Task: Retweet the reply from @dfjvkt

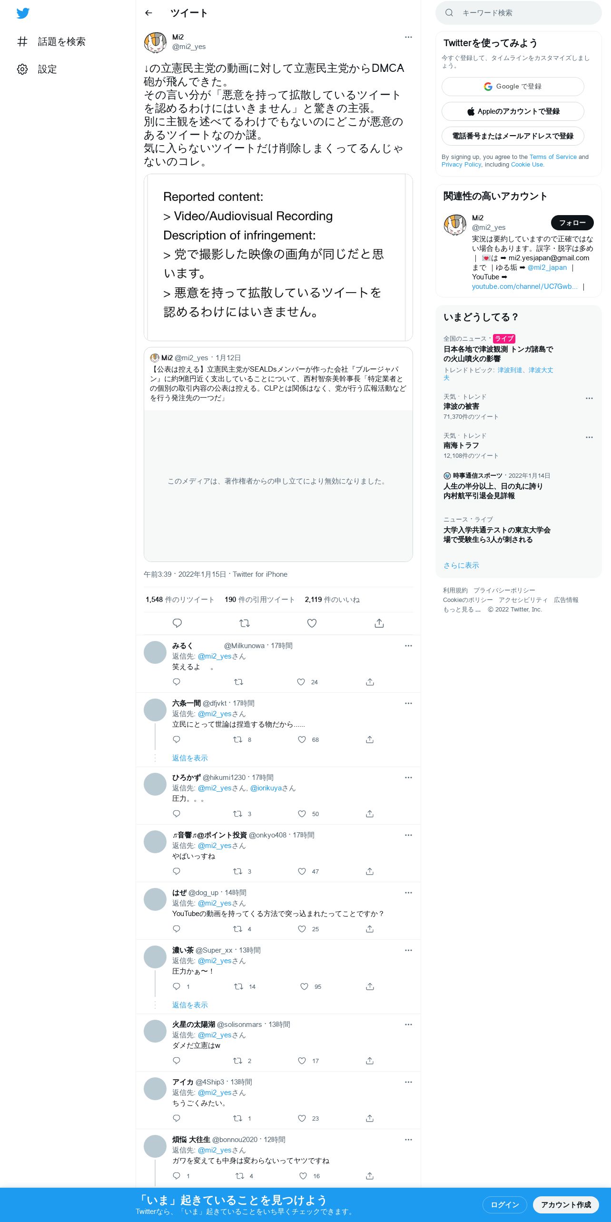Action: tap(238, 739)
